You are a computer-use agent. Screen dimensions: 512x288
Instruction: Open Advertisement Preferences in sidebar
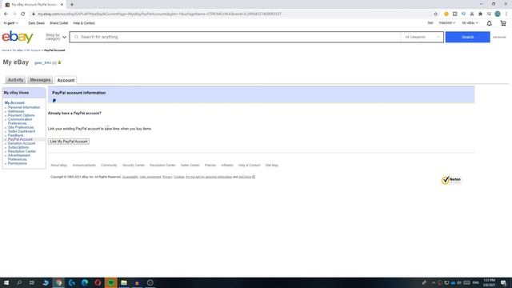tap(19, 158)
